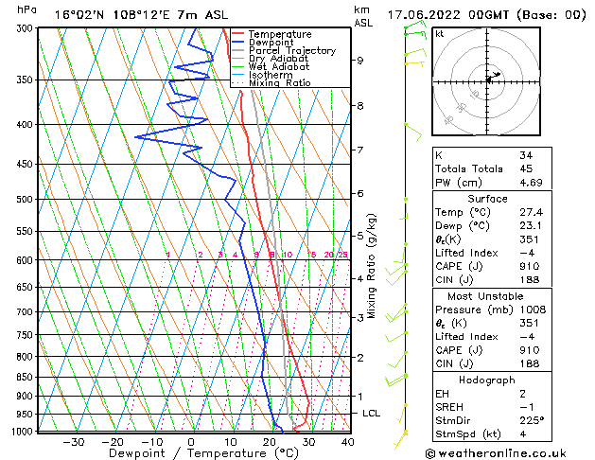Click the Dewpoint / Temperature (°C) axis title

203,453
